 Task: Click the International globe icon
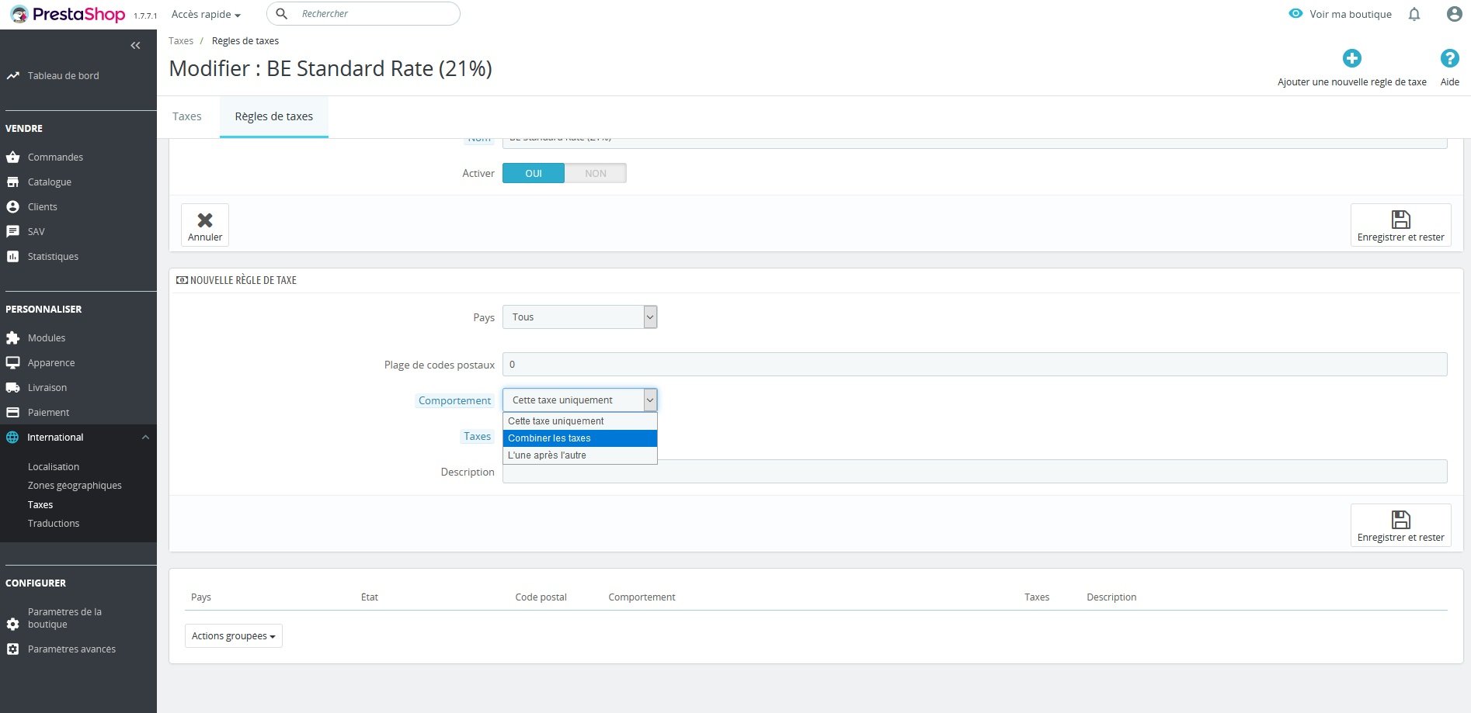tap(12, 437)
